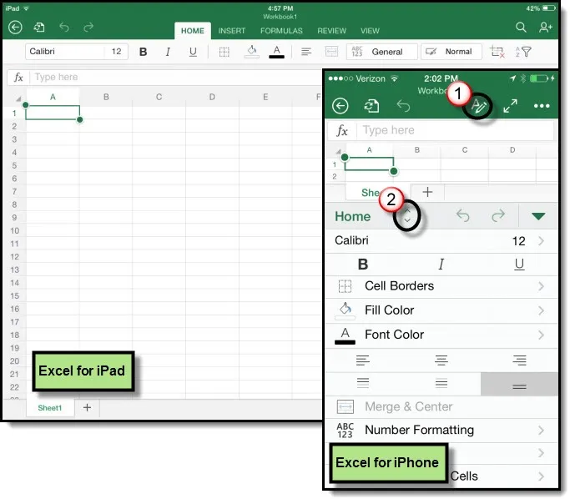Open font color A in iPad ribbon

point(276,52)
